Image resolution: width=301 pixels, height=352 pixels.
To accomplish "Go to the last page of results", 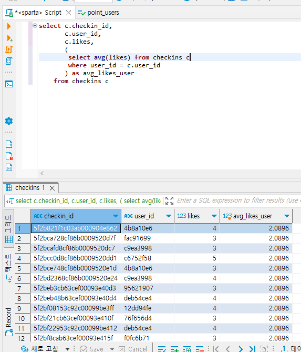I will (252, 349).
